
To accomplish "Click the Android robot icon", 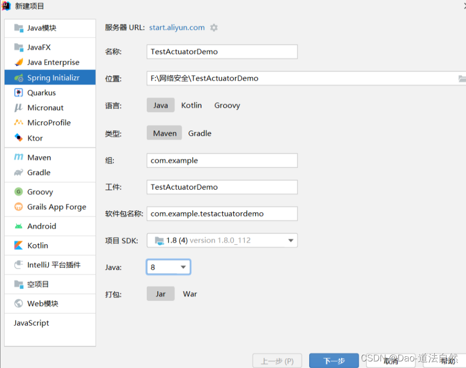I will (19, 226).
